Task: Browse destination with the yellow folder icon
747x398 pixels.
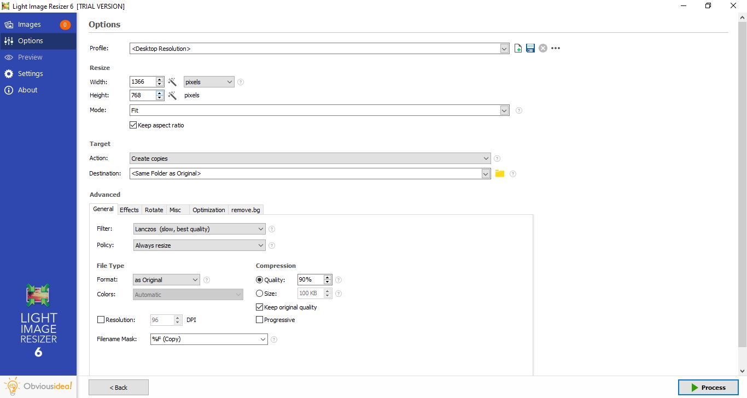Action: click(500, 173)
